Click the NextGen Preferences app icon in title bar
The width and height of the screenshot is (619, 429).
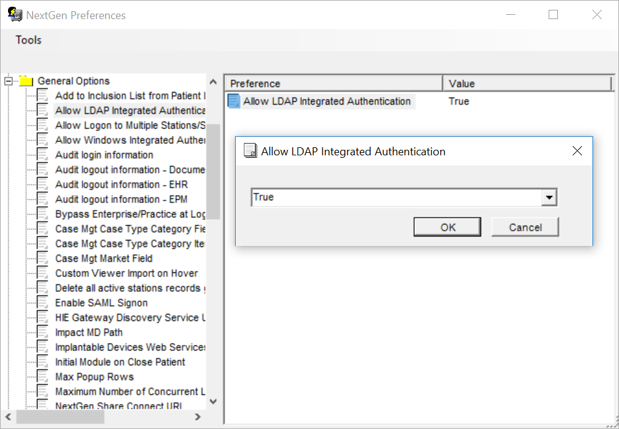click(15, 15)
